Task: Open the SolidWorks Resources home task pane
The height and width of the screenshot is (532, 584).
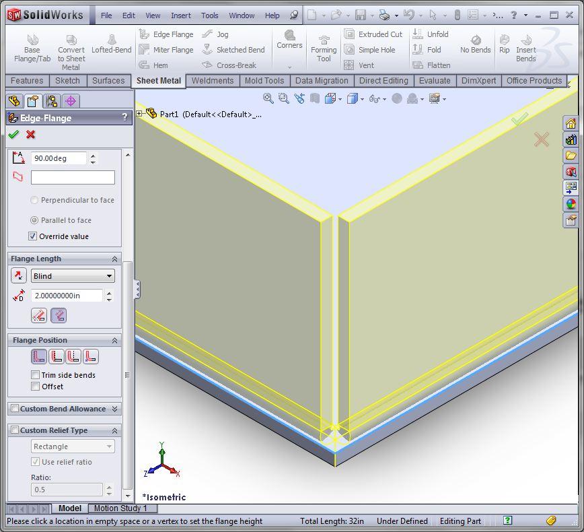Action: (571, 123)
